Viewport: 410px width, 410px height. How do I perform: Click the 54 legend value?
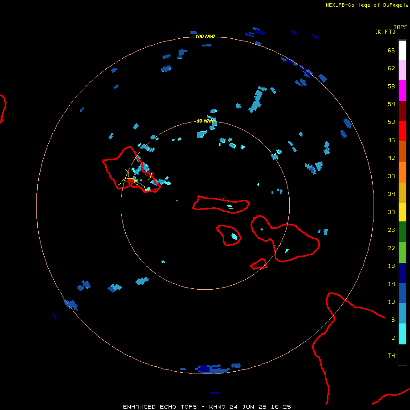click(x=391, y=104)
